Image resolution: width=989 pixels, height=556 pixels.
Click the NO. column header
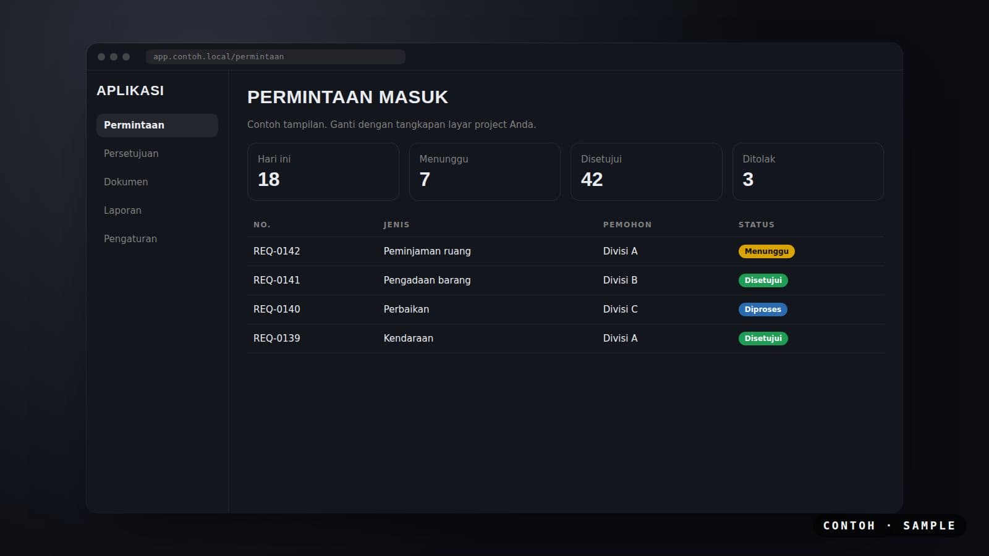point(262,225)
